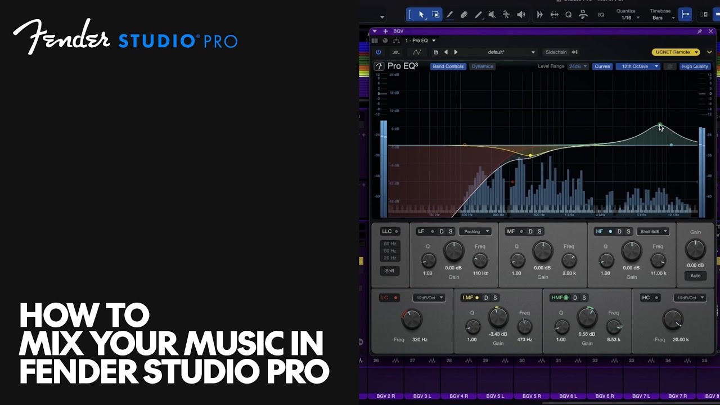Screen dimensions: 720x405
Task: Toggle the Snap button in toolbar
Action: coord(685,15)
